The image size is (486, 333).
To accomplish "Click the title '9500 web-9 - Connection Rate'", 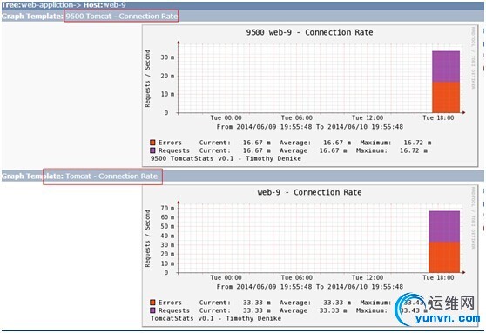I will (309, 32).
